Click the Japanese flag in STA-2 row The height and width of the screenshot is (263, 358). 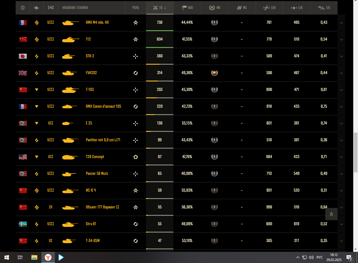23,56
